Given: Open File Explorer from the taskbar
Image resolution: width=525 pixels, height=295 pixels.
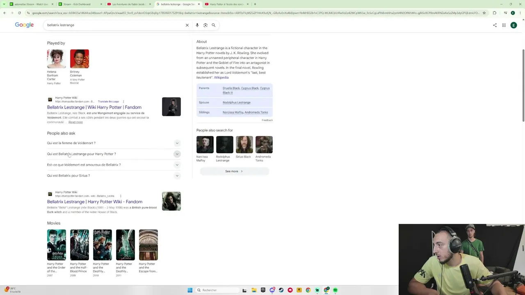Looking at the screenshot, I should click(254, 290).
